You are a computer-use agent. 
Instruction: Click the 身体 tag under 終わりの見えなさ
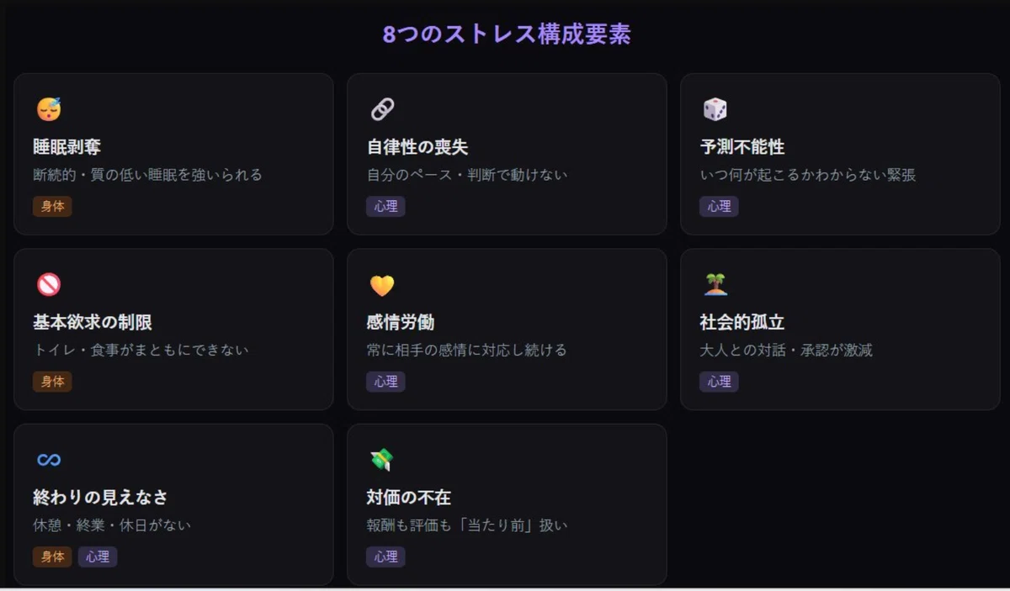point(52,557)
